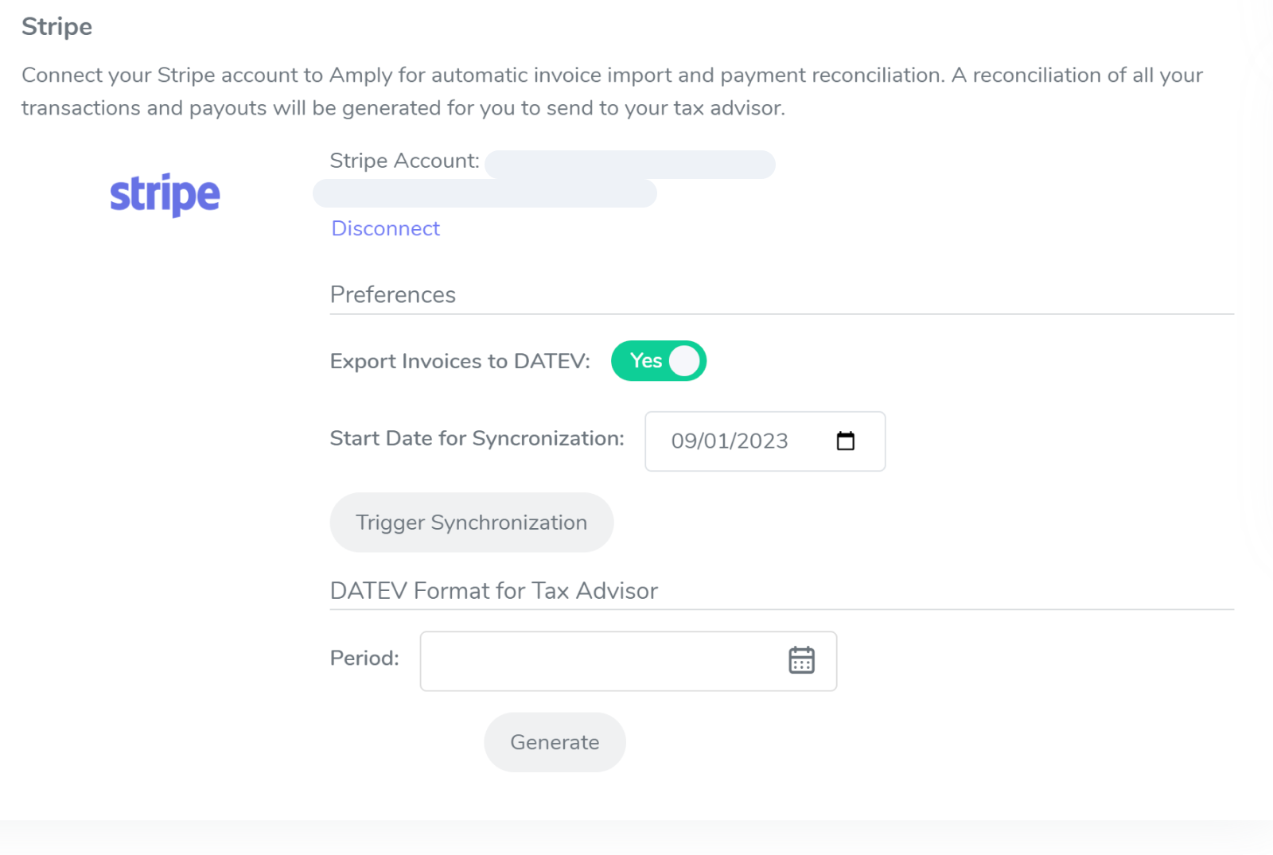The image size is (1273, 855).
Task: Click the Preferences section header
Action: [x=392, y=294]
